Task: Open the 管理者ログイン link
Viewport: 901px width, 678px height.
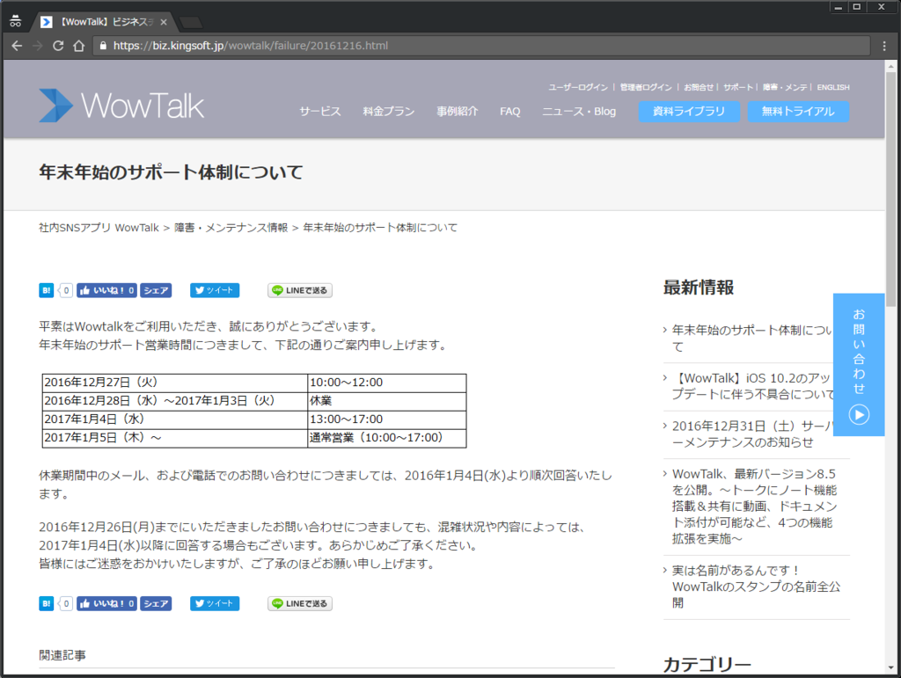Action: pos(646,87)
